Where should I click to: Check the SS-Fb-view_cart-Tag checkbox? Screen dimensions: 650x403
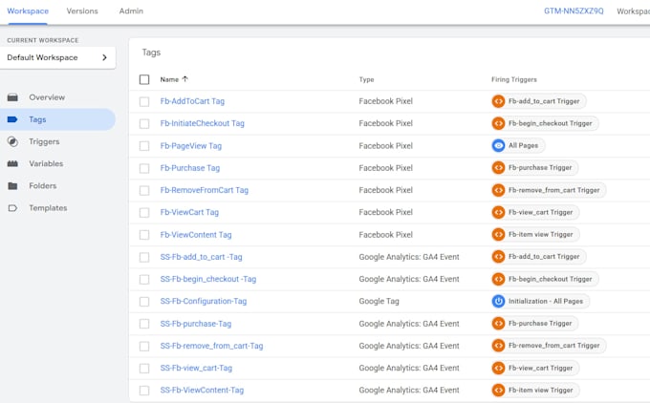tap(144, 369)
